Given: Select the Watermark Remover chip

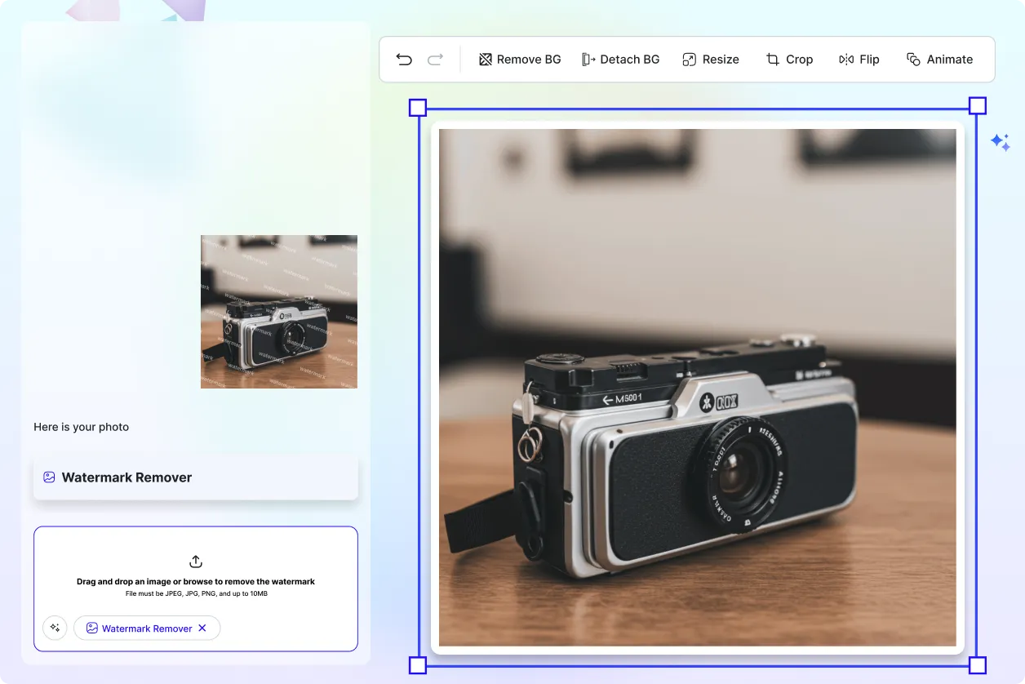Looking at the screenshot, I should tap(147, 628).
